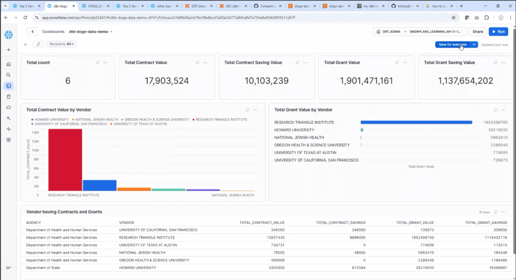Open Total Contract Value by Vendor options
The height and width of the screenshot is (280, 516).
255,110
